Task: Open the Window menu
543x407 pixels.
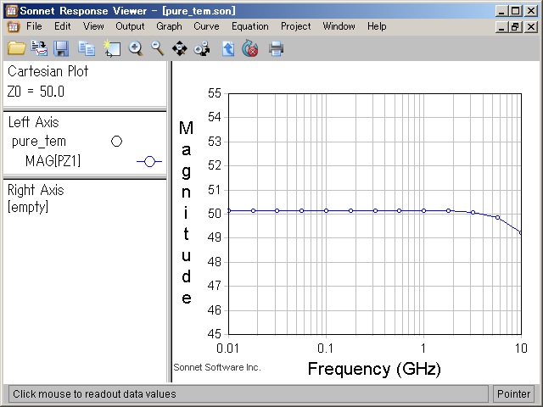Action: click(339, 26)
